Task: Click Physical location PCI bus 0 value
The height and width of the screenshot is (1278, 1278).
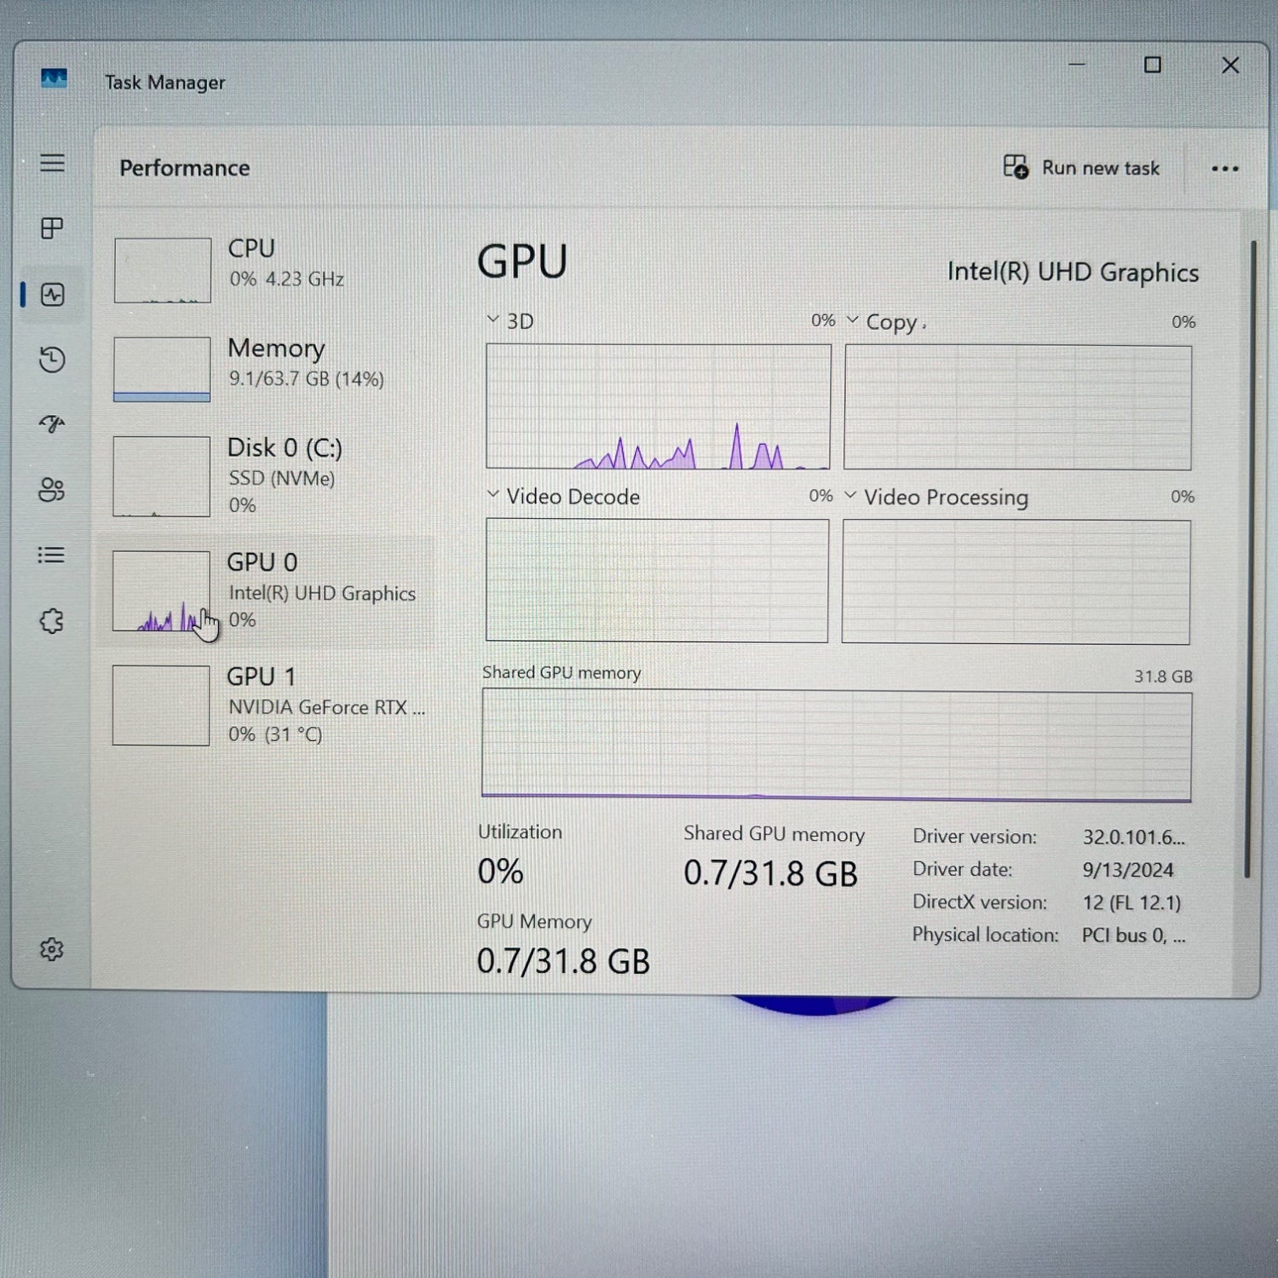Action: [1134, 935]
